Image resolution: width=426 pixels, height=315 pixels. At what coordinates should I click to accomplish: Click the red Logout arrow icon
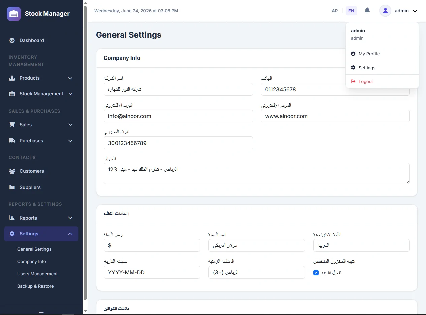pos(353,81)
